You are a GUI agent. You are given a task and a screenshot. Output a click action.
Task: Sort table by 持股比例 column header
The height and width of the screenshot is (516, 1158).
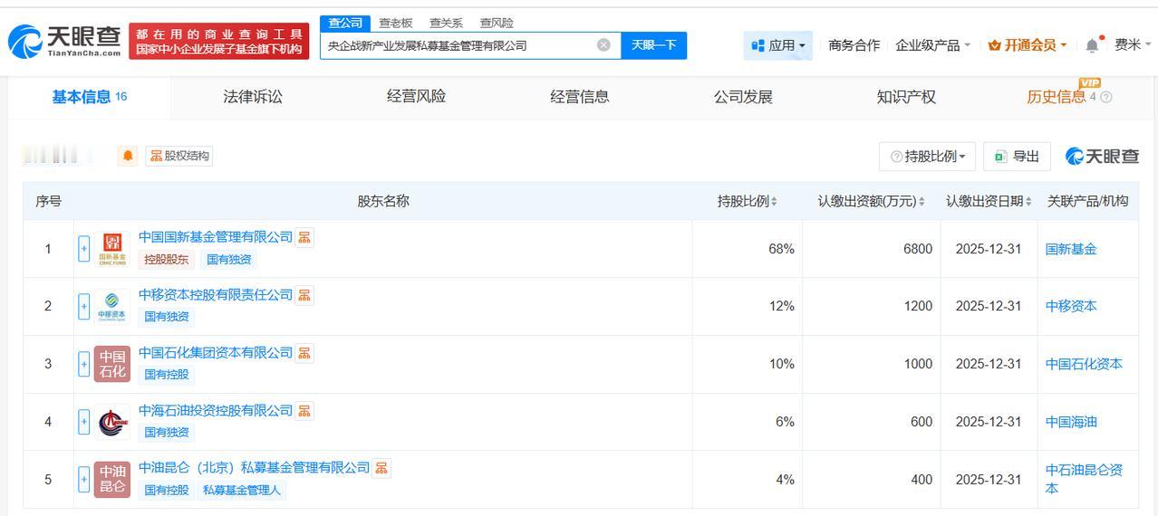pos(747,201)
